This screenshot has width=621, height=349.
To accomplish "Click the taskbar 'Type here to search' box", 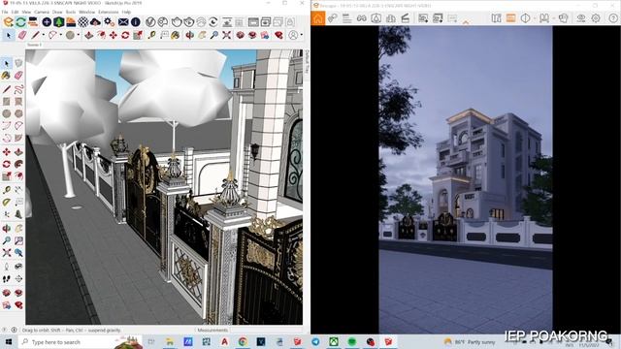I will click(81, 341).
